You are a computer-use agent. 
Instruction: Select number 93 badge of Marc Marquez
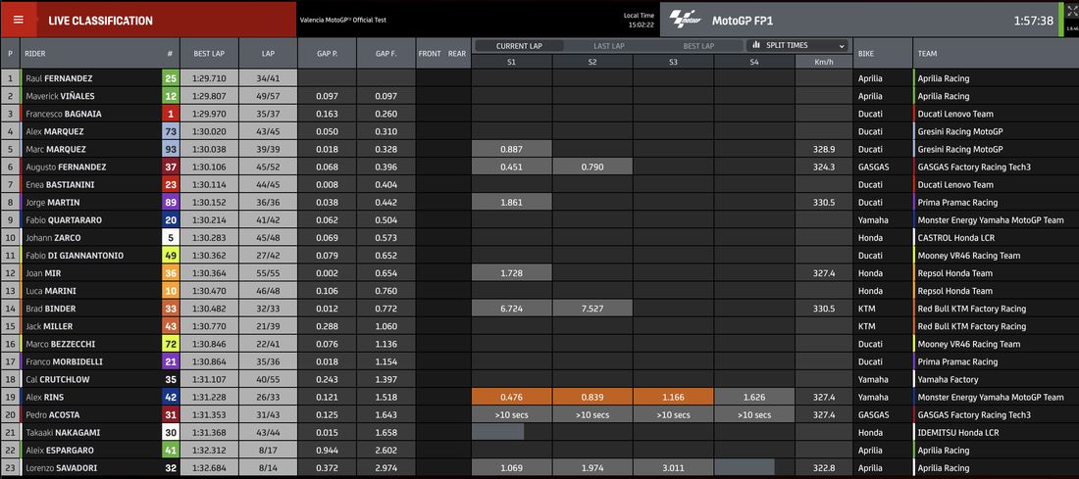171,149
